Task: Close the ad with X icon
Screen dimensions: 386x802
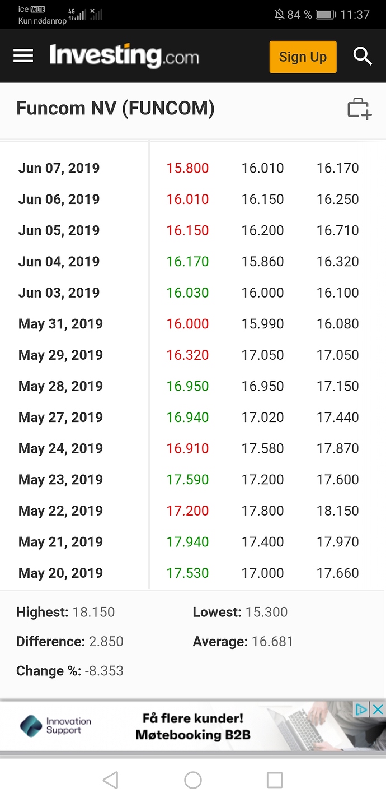Action: point(378,710)
